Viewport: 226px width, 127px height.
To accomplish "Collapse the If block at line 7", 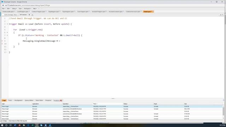I will pyautogui.click(x=7, y=35).
